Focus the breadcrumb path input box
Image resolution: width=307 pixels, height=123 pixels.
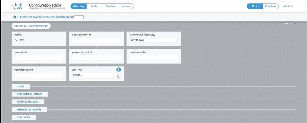coord(79,17)
